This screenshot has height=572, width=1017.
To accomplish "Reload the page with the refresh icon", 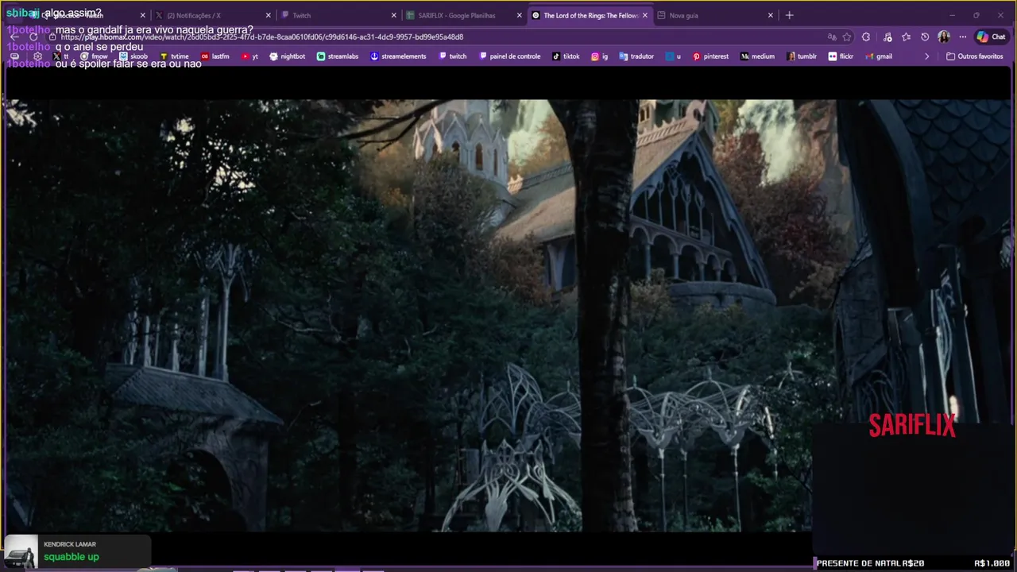I will click(33, 37).
